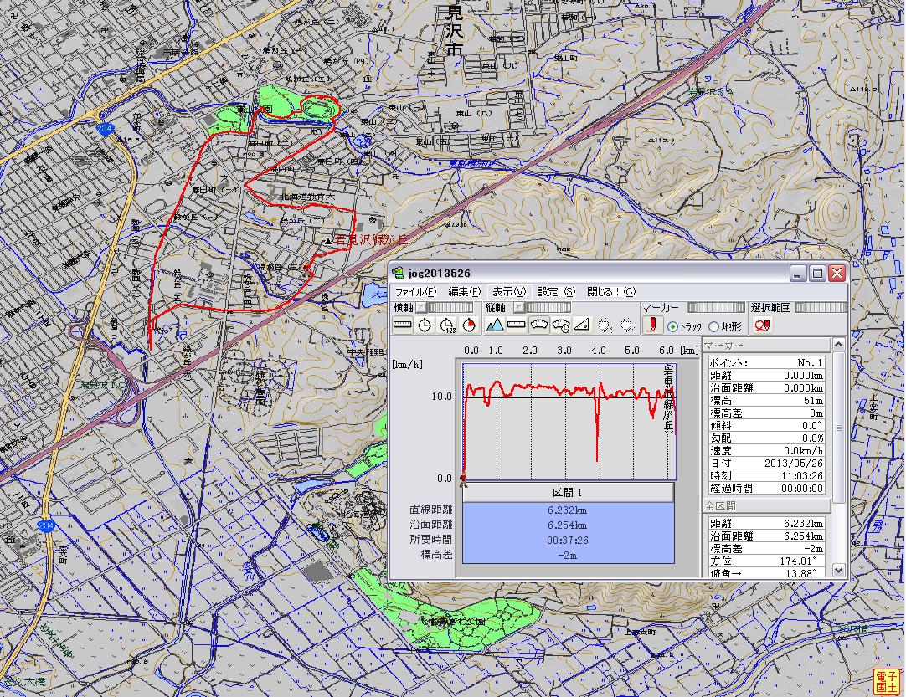906x697 pixels.
Task: Click the red 電子国土 logo on the map
Action: pos(887,682)
